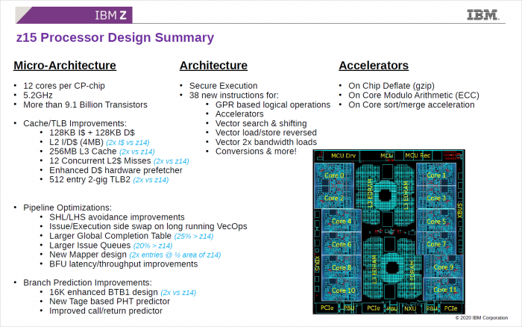Image resolution: width=522 pixels, height=327 pixels.
Task: Click '© 2020 IBM Corporation' footer
Action: pos(482,317)
